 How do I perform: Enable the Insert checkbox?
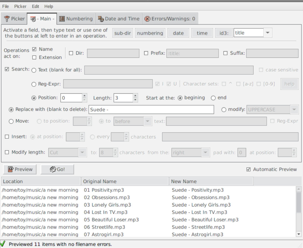tap(7, 136)
